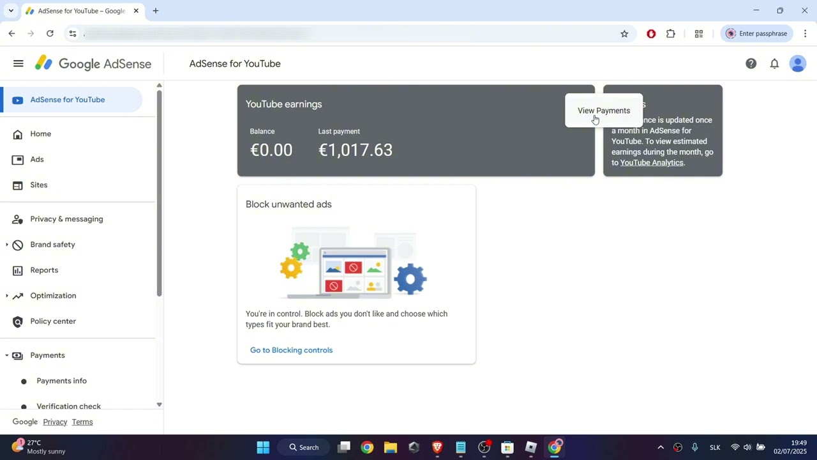Expand the Brand safety arrow

click(x=7, y=245)
